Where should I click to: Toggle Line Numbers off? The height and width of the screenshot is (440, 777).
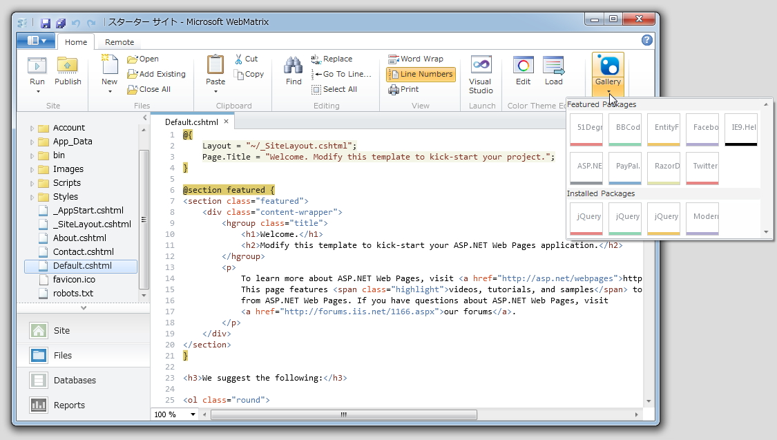coord(420,75)
